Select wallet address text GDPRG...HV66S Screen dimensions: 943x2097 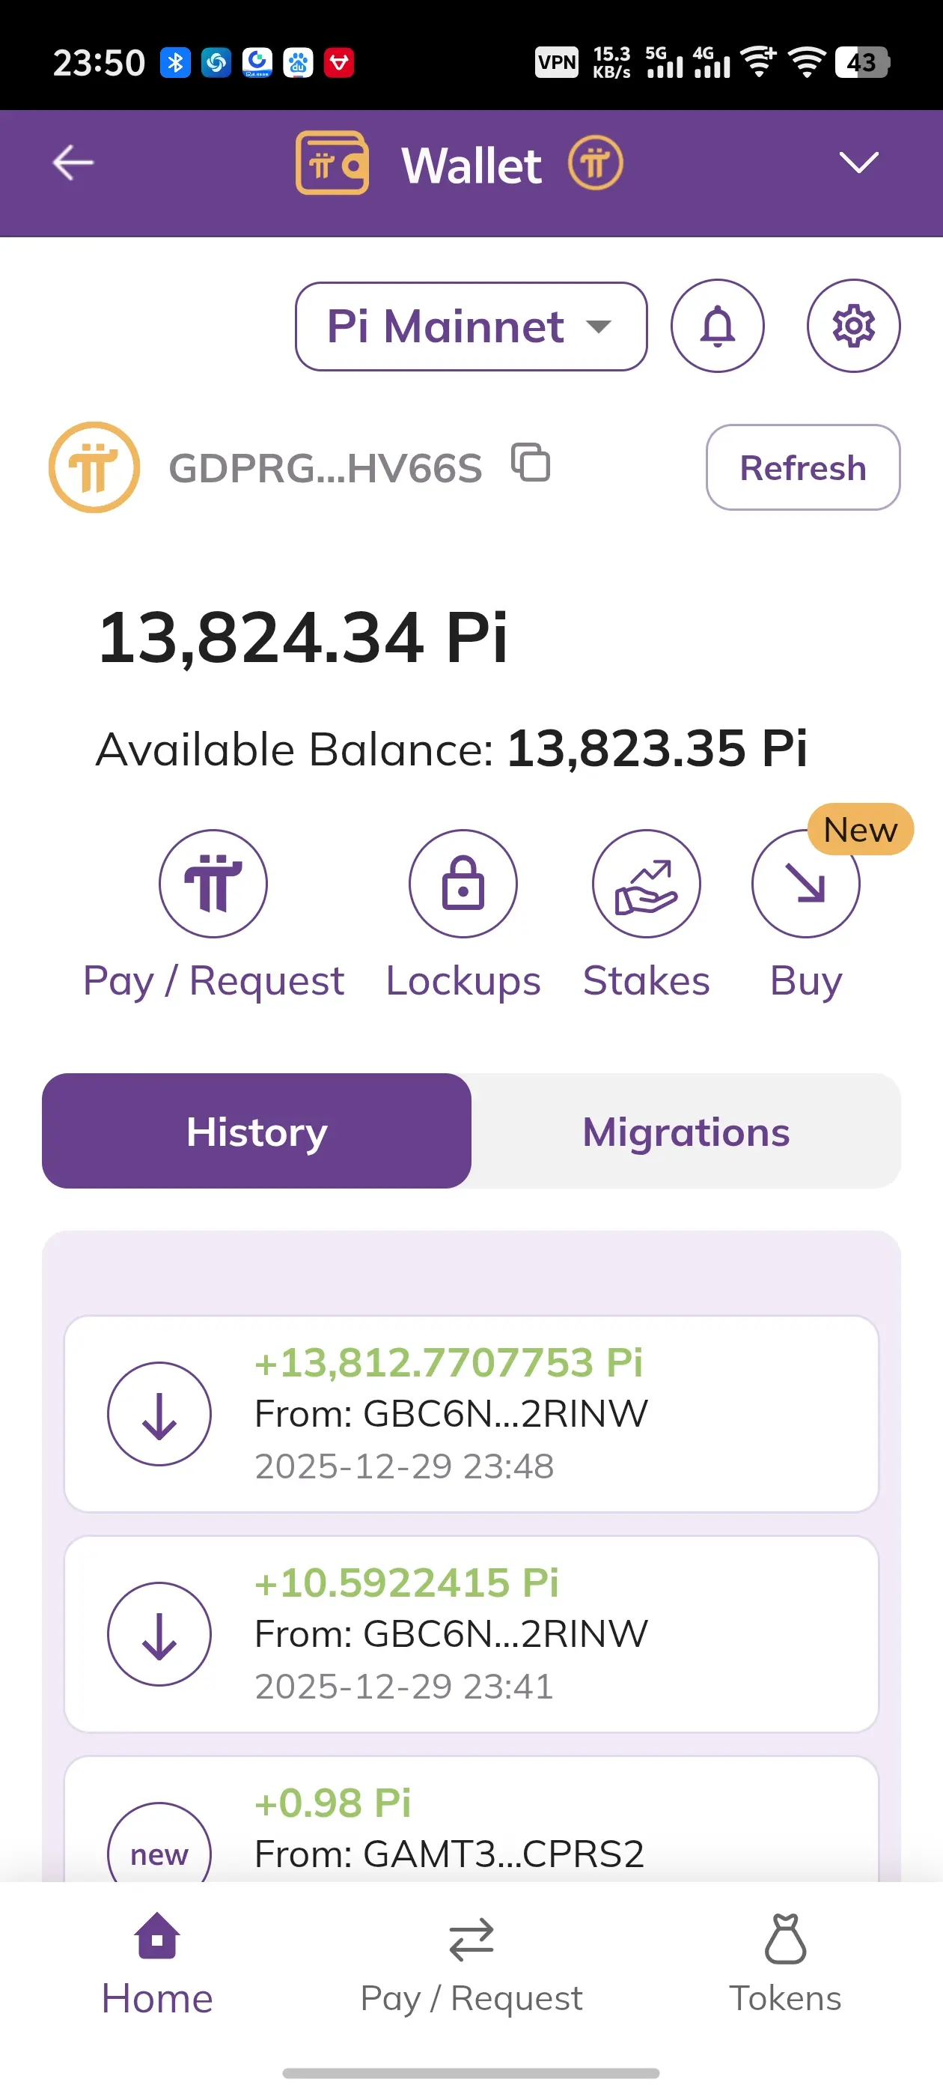tap(325, 468)
